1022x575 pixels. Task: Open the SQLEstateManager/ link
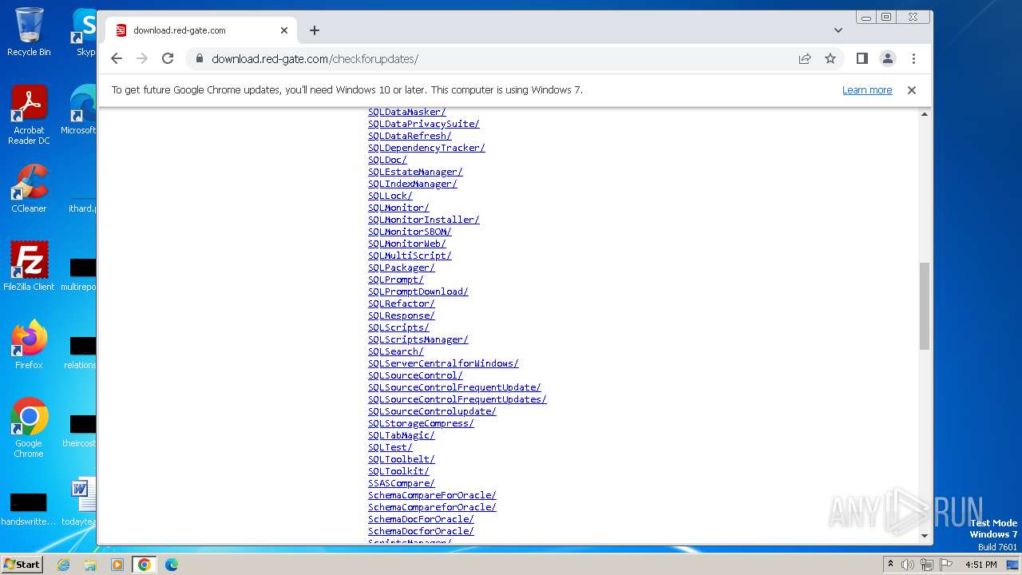point(415,172)
